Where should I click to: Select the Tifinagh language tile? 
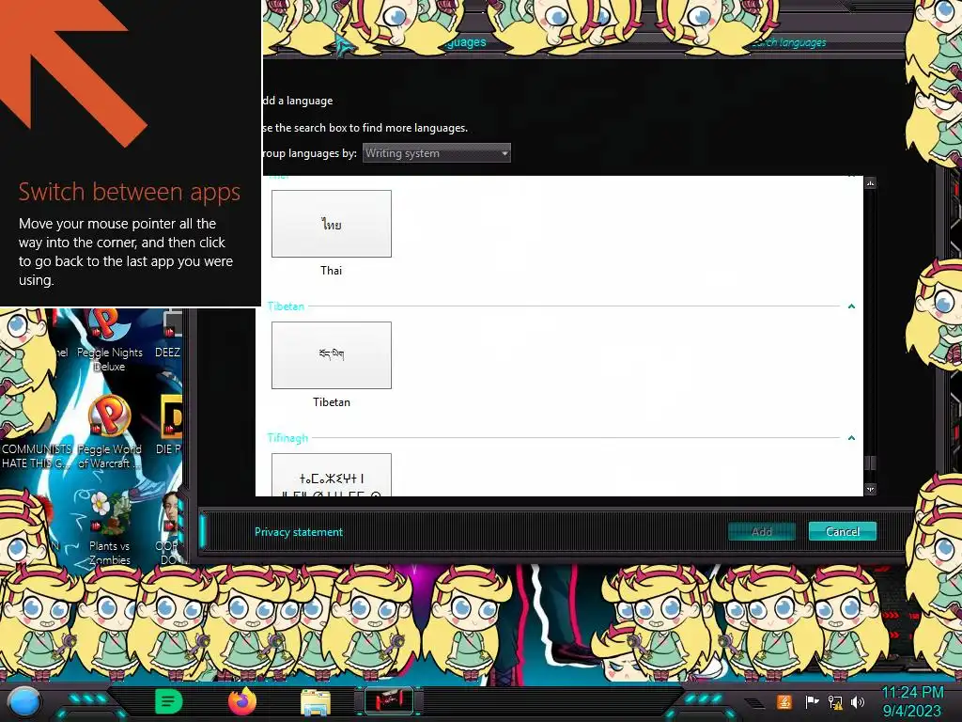(332, 475)
